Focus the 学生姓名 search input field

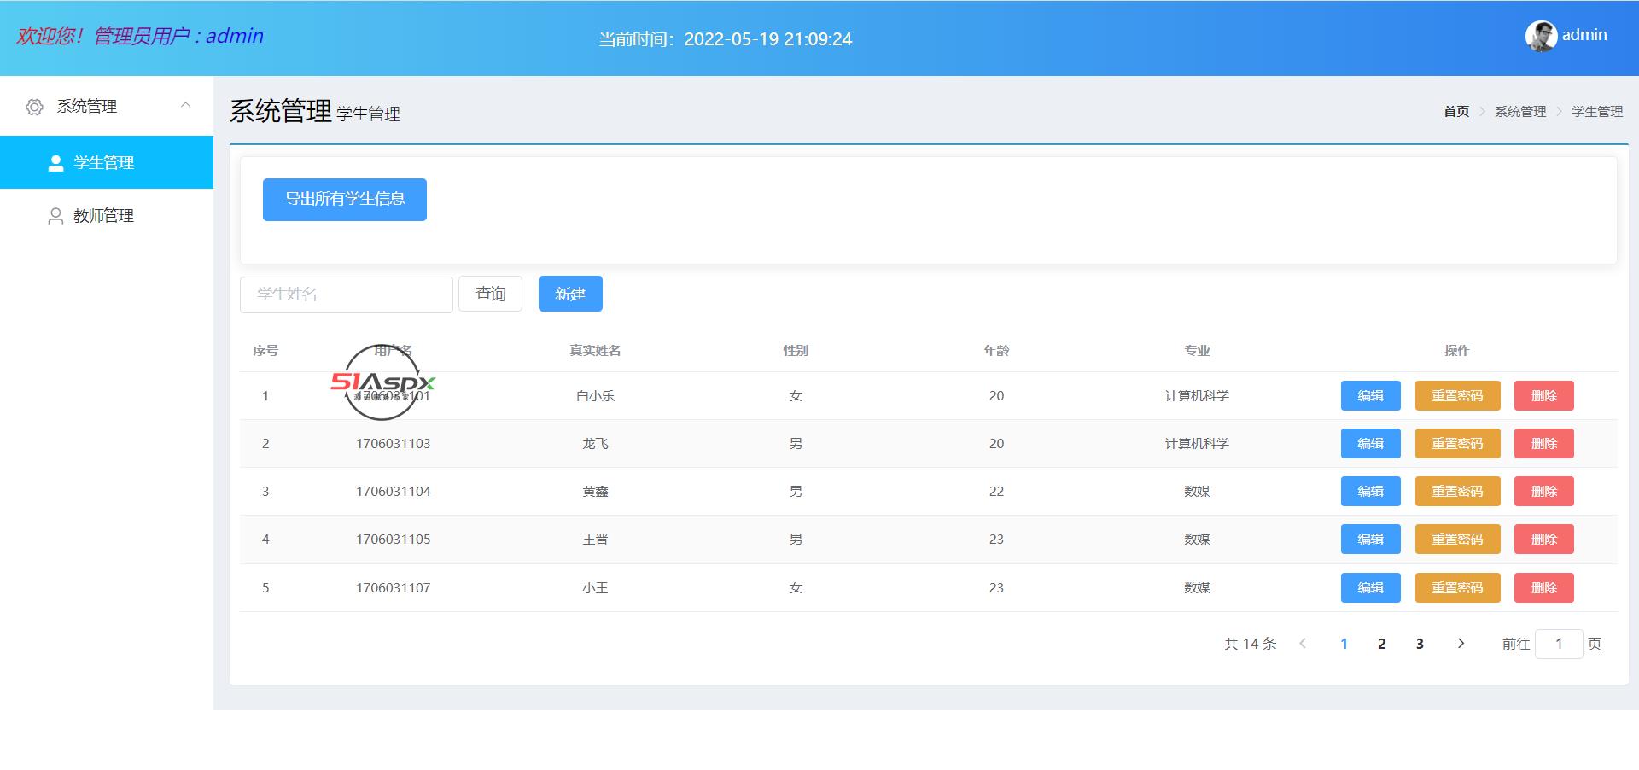346,295
